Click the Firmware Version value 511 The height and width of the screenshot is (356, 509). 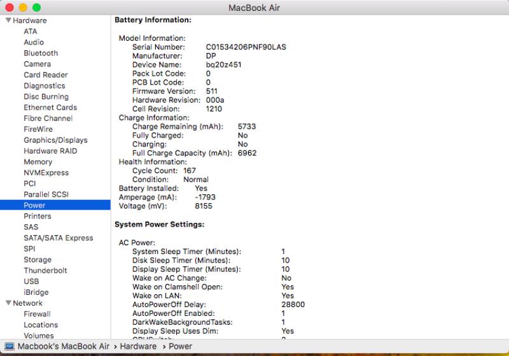coord(211,91)
